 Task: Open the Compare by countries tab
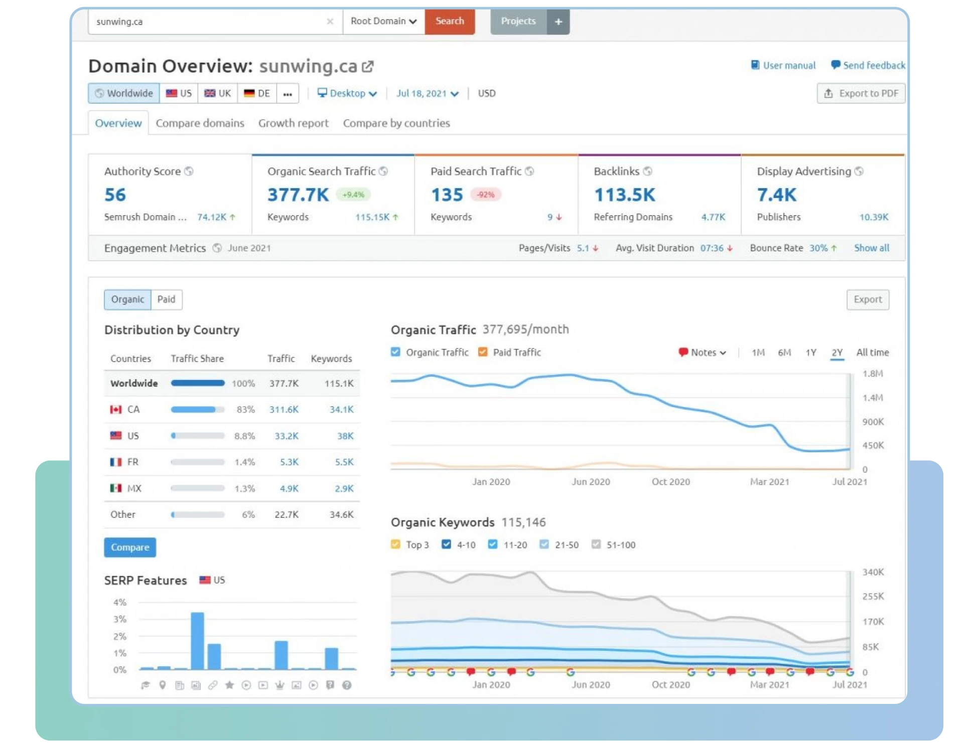(396, 123)
